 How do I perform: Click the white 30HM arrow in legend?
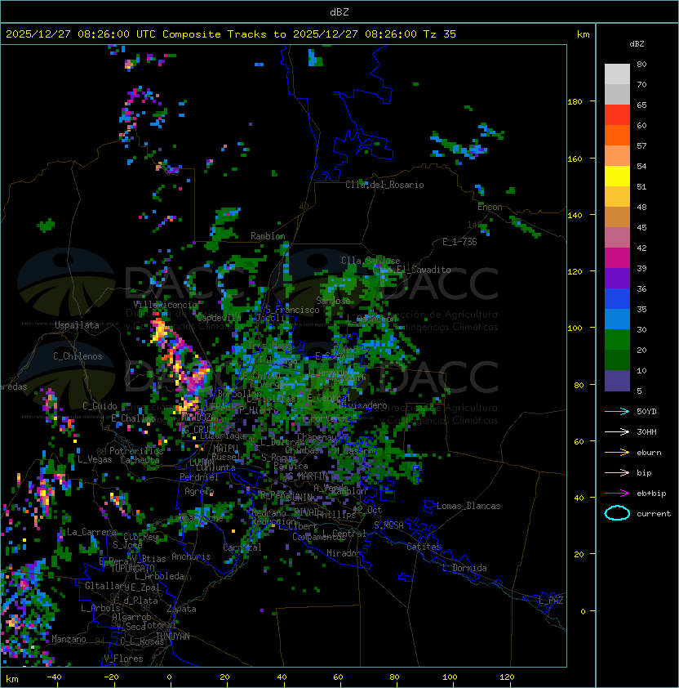pyautogui.click(x=617, y=431)
